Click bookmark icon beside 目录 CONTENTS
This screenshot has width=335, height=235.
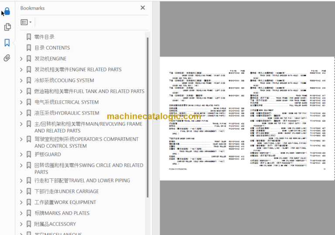tap(29, 48)
